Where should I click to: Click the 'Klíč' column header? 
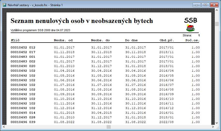[15, 40]
